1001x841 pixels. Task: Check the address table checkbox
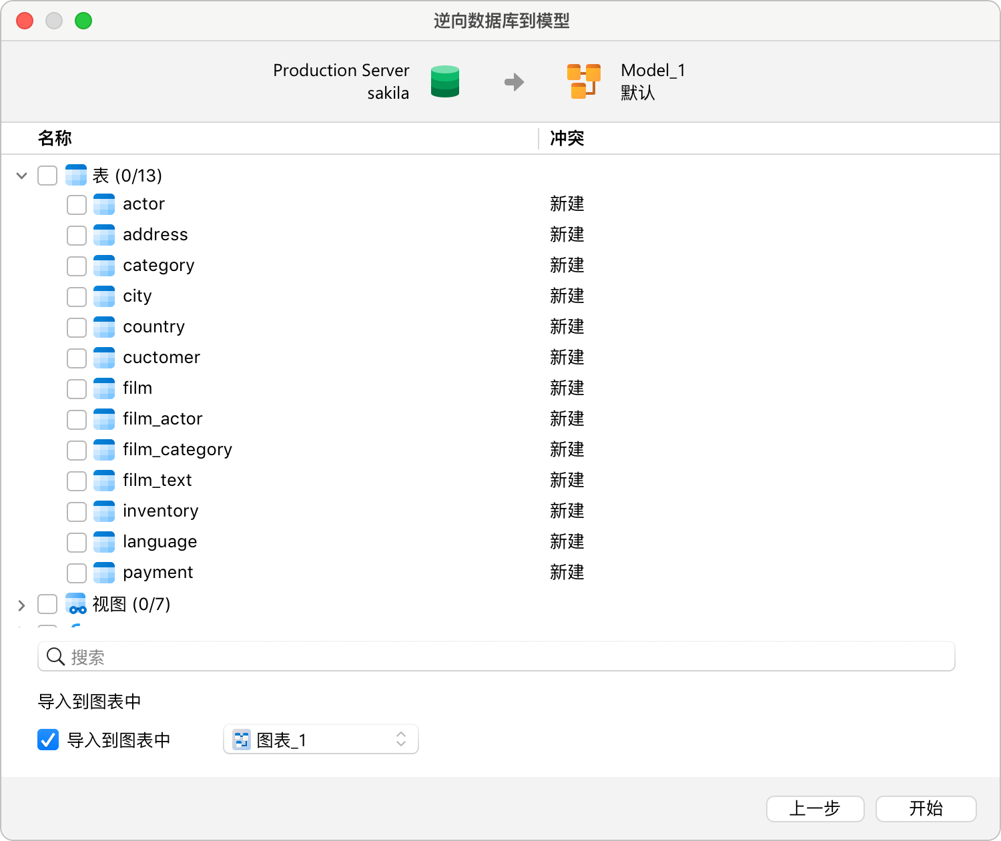pyautogui.click(x=77, y=236)
